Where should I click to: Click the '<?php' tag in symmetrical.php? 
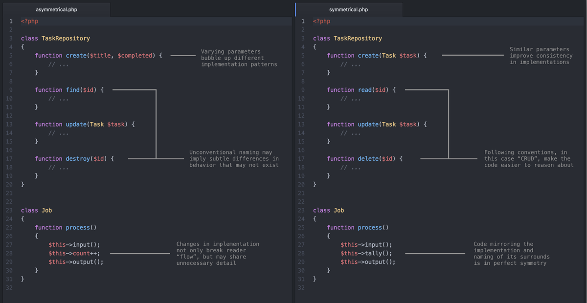point(321,21)
